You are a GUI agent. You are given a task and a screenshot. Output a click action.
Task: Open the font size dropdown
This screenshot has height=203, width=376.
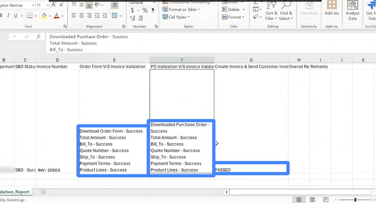coord(48,5)
